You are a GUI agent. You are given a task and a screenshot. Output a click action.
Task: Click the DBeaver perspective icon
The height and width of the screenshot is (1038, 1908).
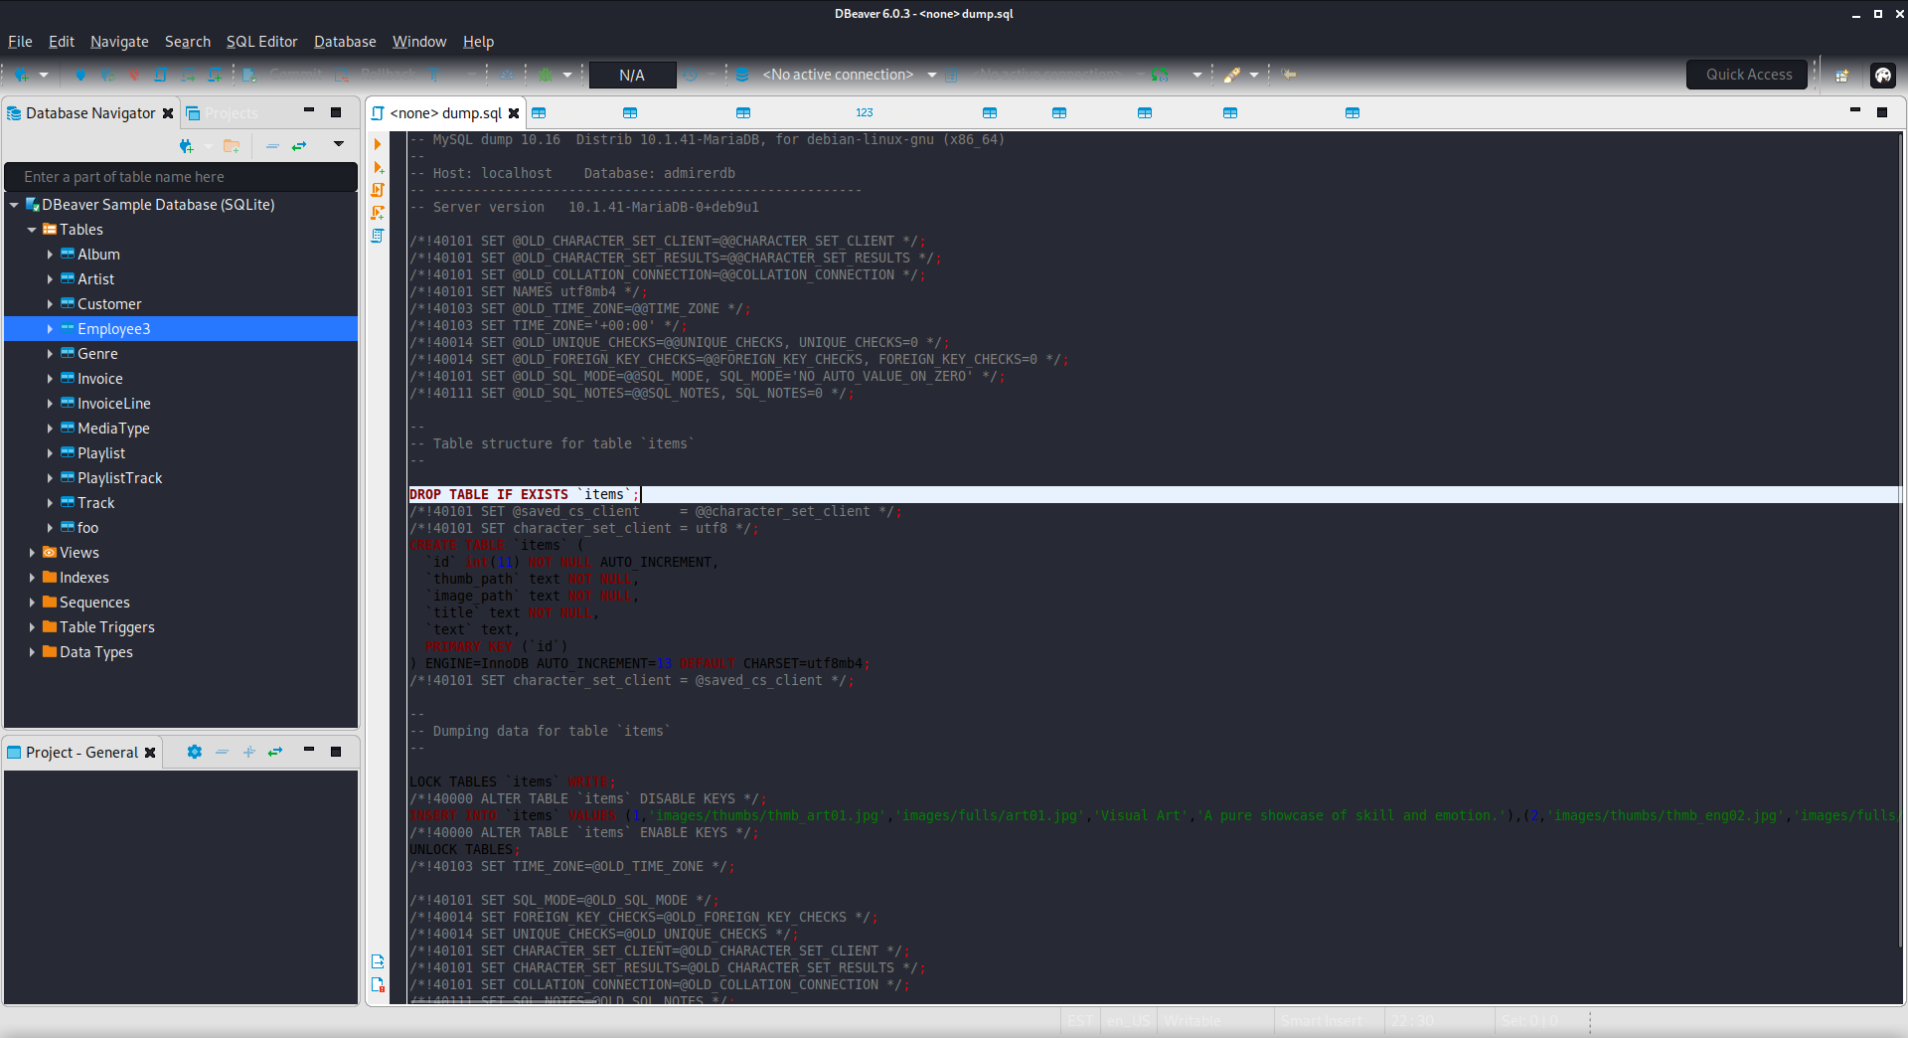(x=1882, y=75)
